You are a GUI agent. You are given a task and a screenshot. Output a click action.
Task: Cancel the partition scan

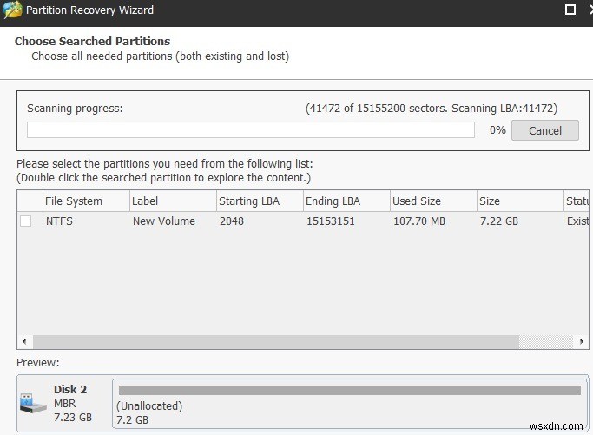545,130
